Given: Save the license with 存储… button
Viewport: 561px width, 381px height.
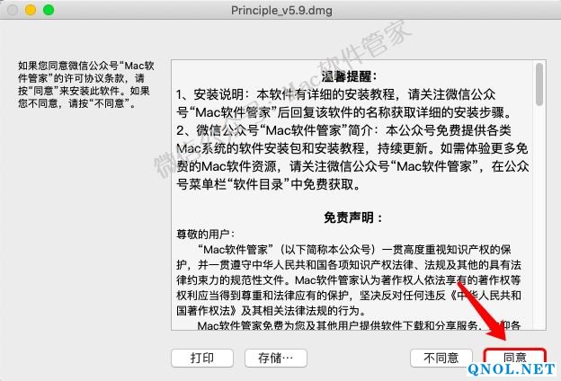Looking at the screenshot, I should point(275,358).
